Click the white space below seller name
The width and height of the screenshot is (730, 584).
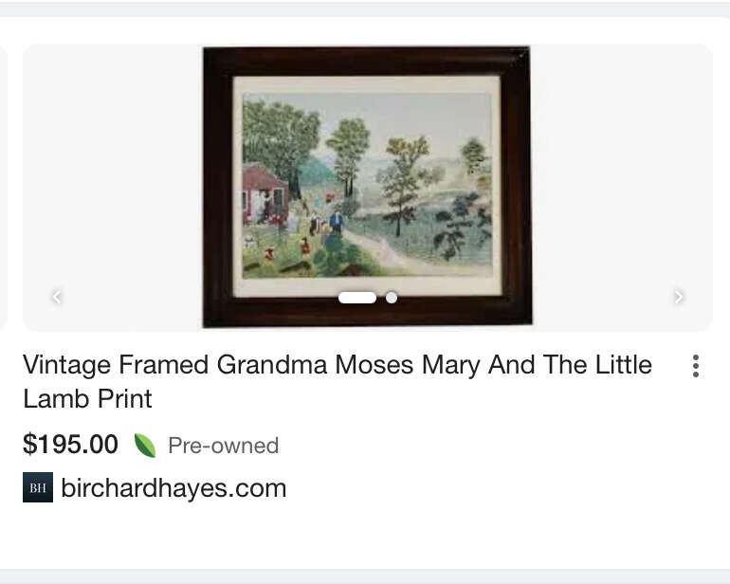tap(365, 536)
